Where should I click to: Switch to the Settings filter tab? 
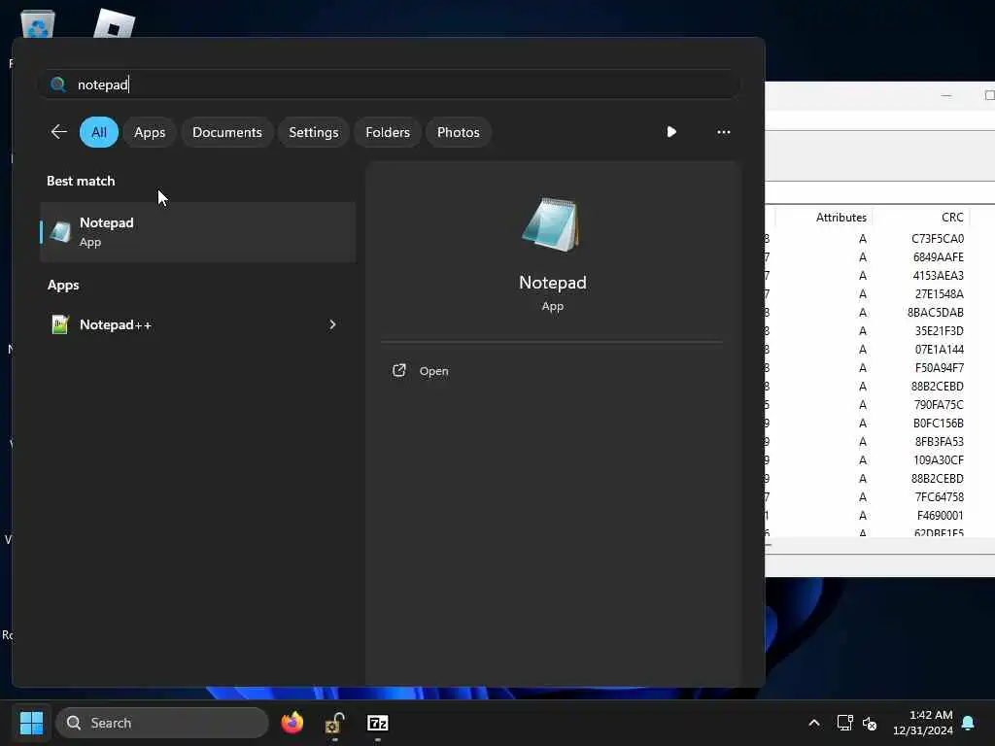pos(314,132)
